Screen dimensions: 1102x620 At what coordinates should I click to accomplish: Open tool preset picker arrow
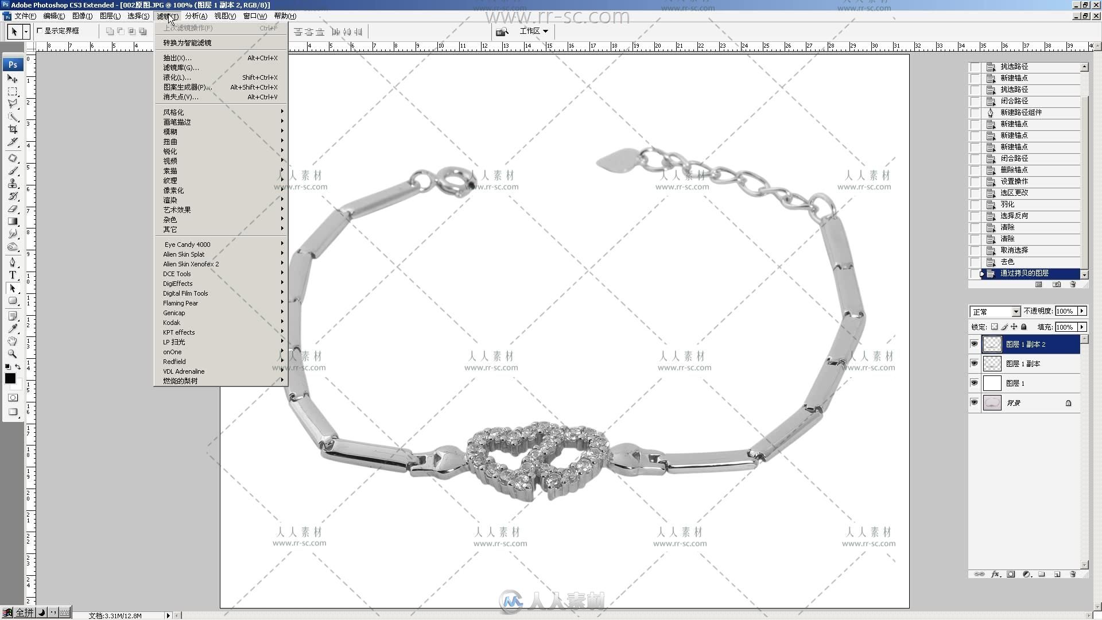[26, 31]
